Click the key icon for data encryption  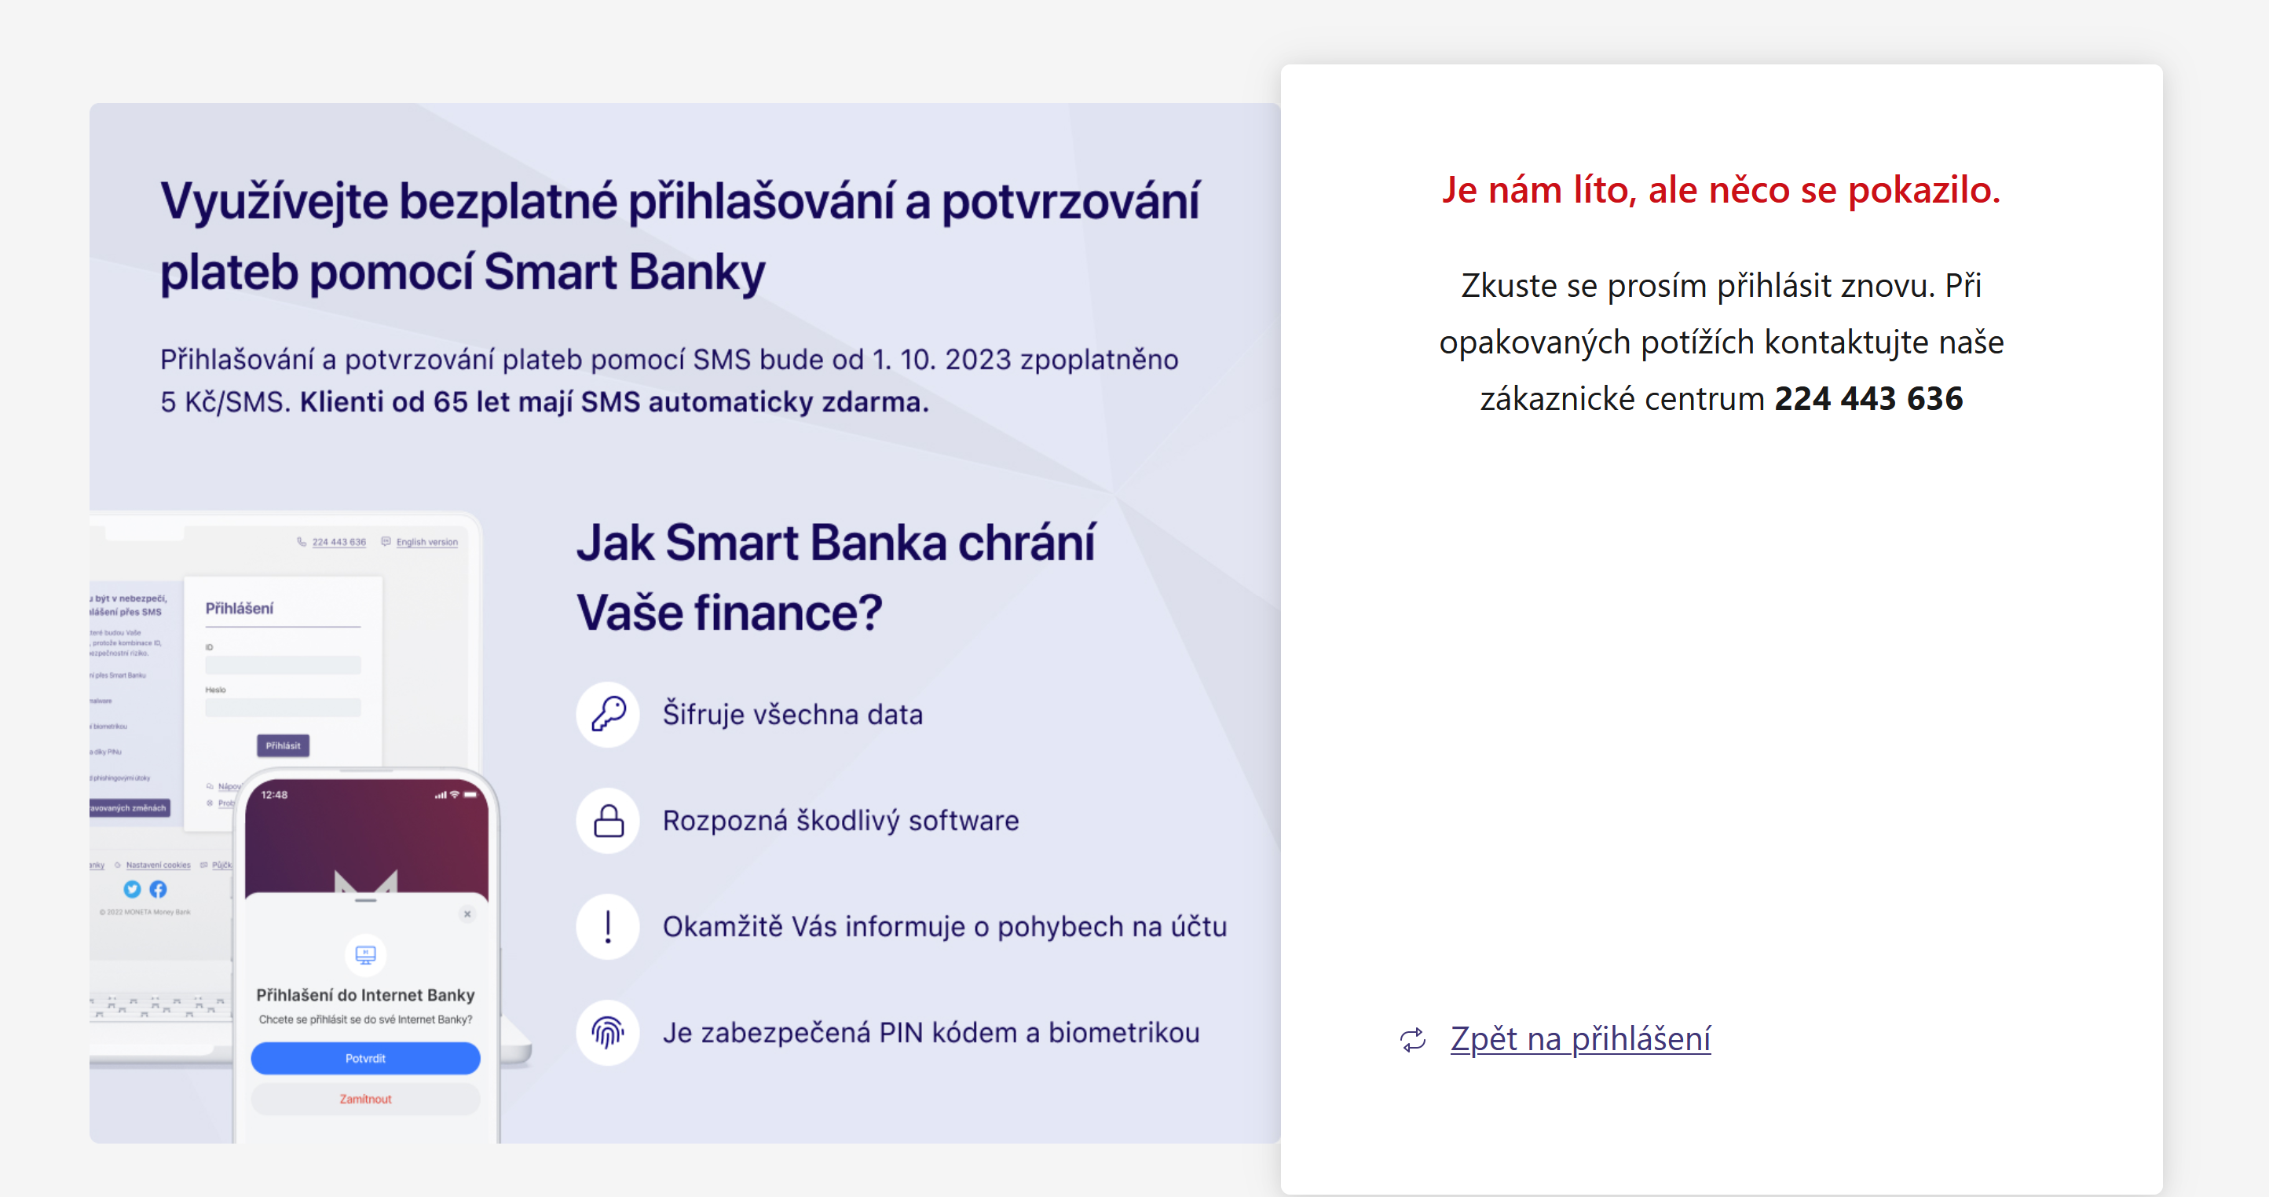pos(608,713)
